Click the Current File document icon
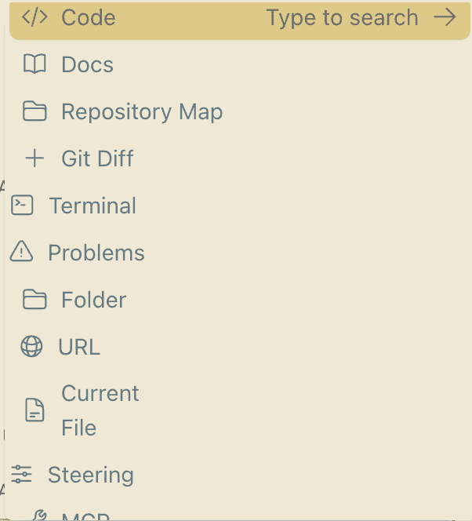 [x=34, y=410]
